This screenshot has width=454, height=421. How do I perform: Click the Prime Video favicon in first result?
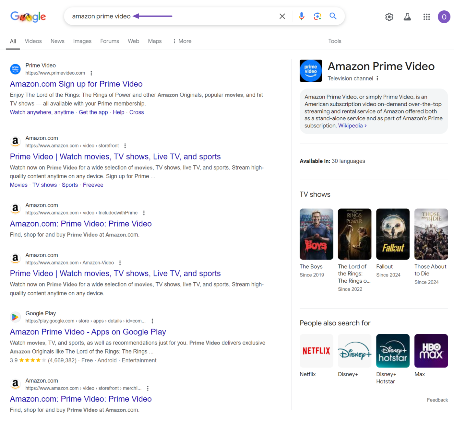[x=15, y=69]
